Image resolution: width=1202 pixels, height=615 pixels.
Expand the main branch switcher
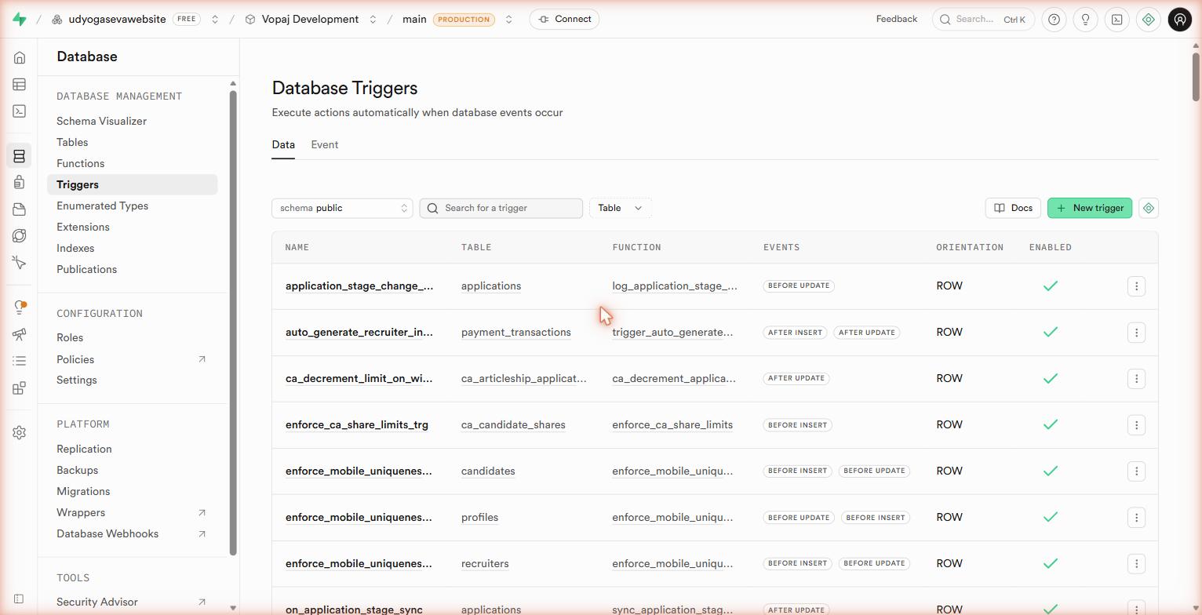coord(508,20)
